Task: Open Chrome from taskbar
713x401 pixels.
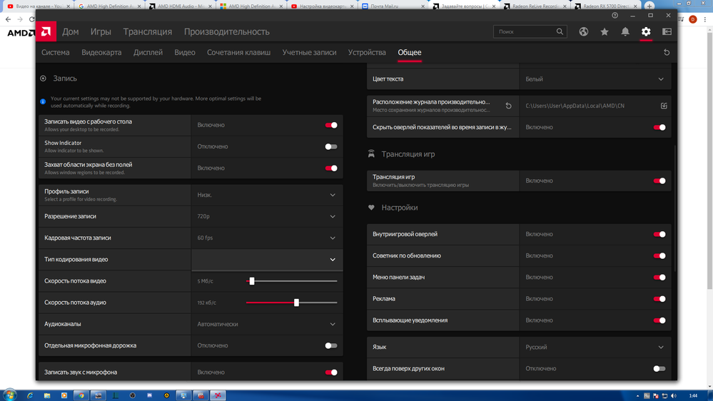Action: coord(81,395)
